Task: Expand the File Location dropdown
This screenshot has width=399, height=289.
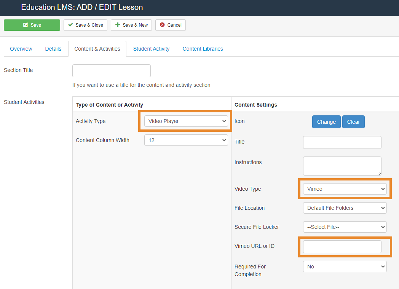Action: coord(345,208)
